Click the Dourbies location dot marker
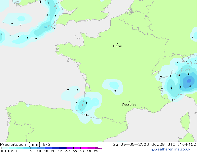Screen dimensions: 197x152 (x=129, y=102)
